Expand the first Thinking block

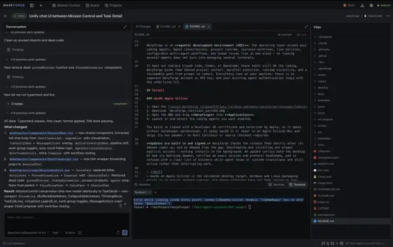[x=15, y=50]
